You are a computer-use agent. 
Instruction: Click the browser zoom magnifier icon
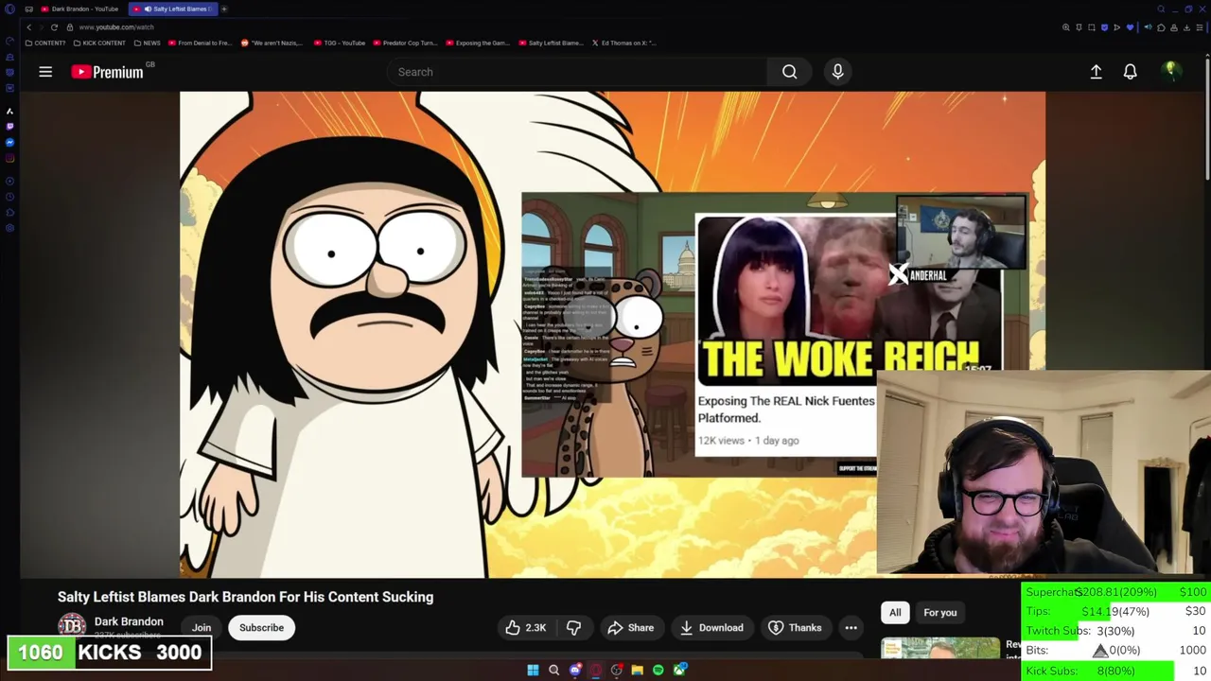pos(1066,27)
